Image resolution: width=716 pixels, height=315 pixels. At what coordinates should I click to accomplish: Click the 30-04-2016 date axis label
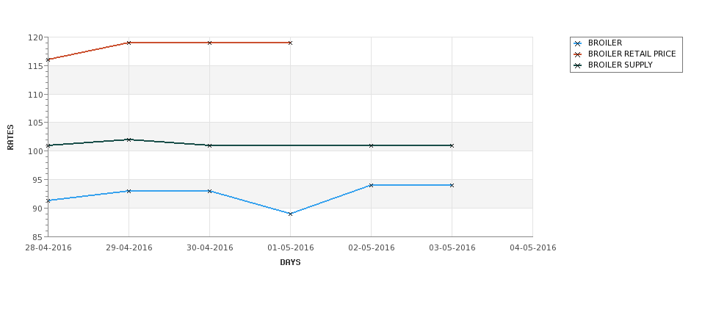(x=209, y=248)
